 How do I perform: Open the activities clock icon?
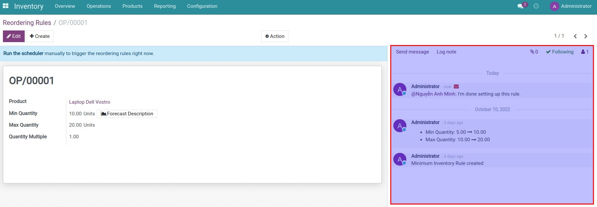click(536, 6)
